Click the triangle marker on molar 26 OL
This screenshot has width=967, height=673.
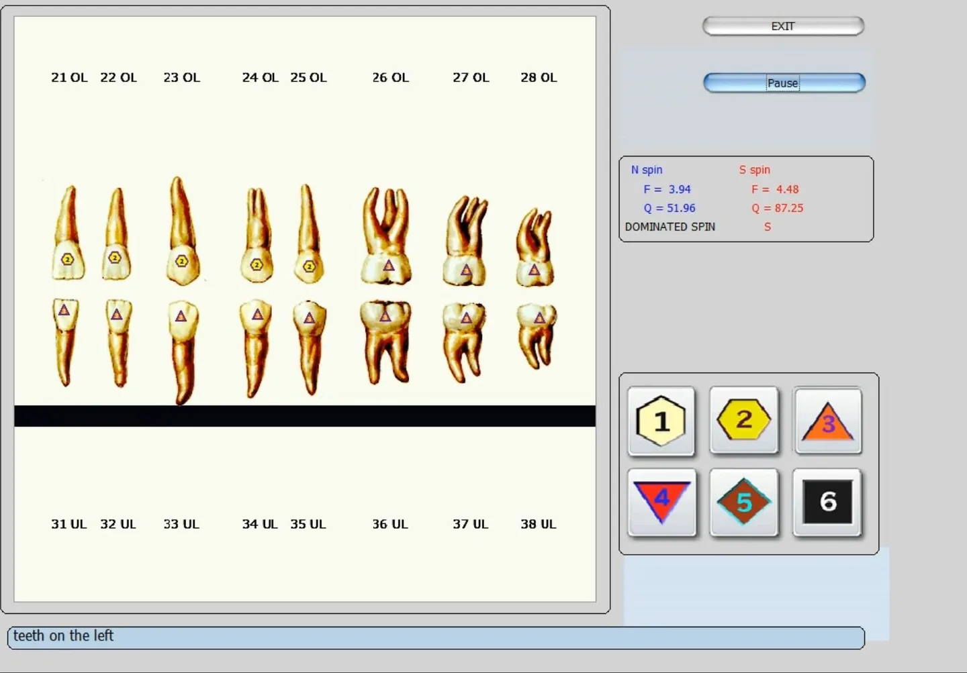point(389,266)
